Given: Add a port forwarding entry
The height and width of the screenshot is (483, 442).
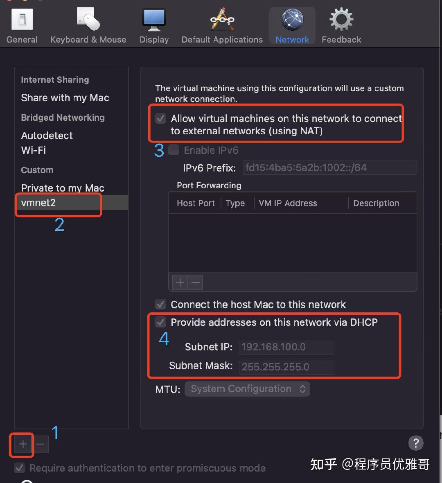Looking at the screenshot, I should (179, 282).
